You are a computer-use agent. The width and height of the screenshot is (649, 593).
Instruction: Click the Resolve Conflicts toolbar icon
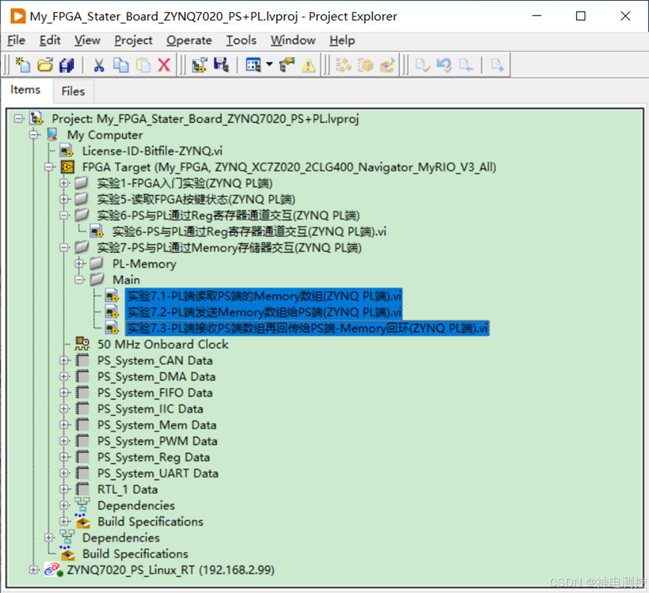click(287, 65)
